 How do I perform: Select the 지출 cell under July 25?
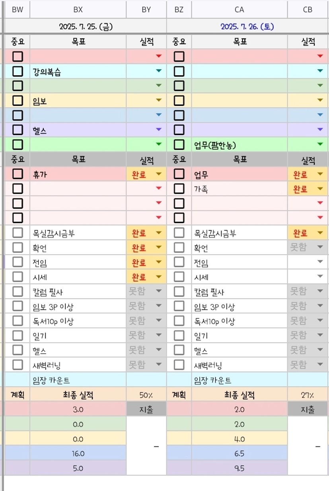pos(146,409)
